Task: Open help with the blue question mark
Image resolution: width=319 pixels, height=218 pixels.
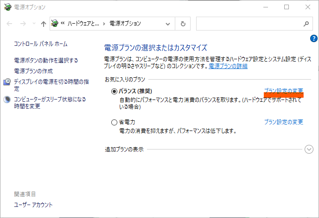Action: (314, 38)
